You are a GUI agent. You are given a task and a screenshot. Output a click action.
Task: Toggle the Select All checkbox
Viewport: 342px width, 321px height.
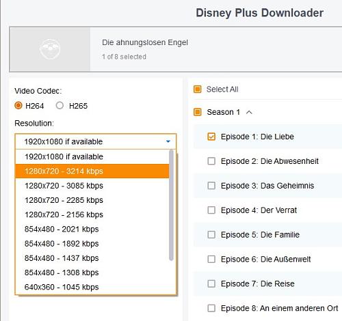(198, 89)
